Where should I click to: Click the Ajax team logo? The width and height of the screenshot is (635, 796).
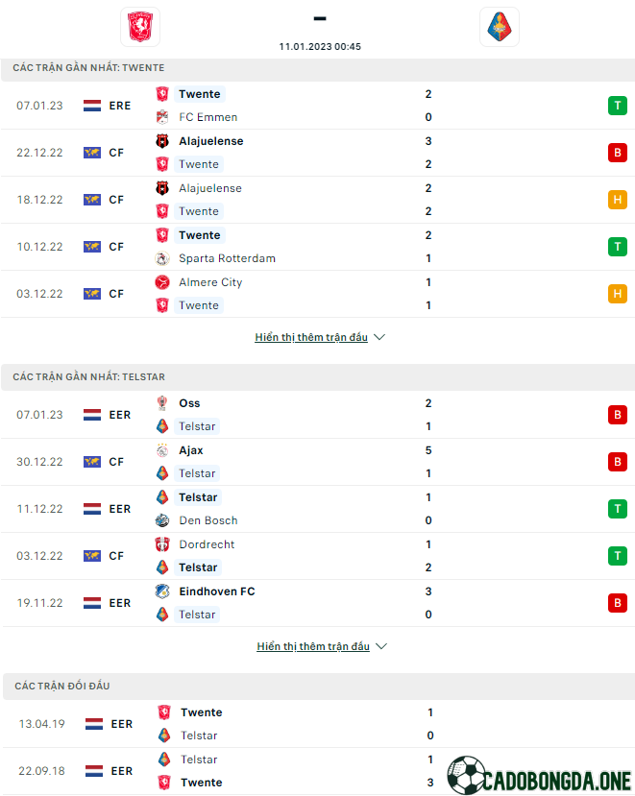[x=162, y=450]
